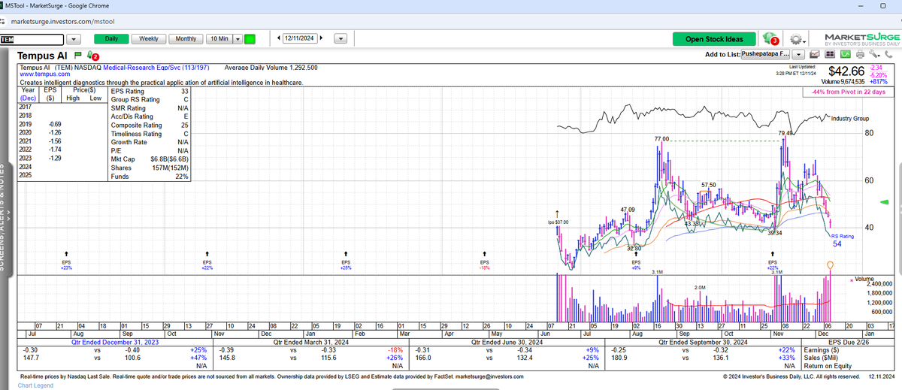The image size is (902, 390).
Task: Switch chart to Monthly view
Action: (186, 39)
